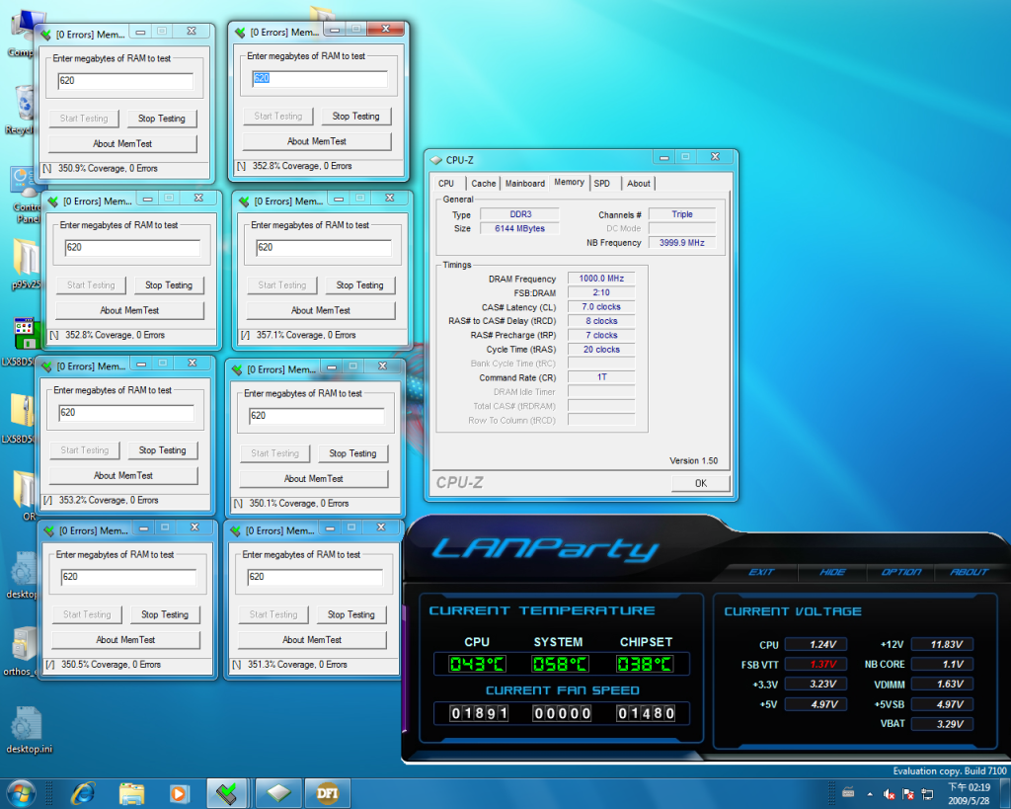Click title icon of MemTest 350.9% coverage window
Viewport: 1011px width, 809px height.
[45, 35]
